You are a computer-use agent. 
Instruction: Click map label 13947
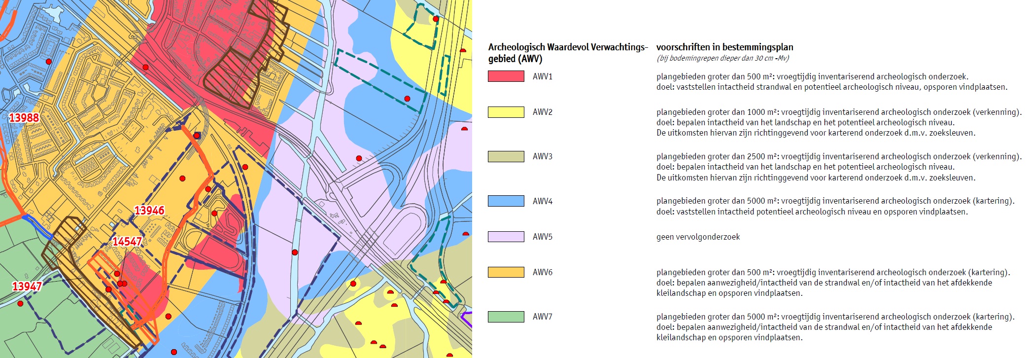27,286
